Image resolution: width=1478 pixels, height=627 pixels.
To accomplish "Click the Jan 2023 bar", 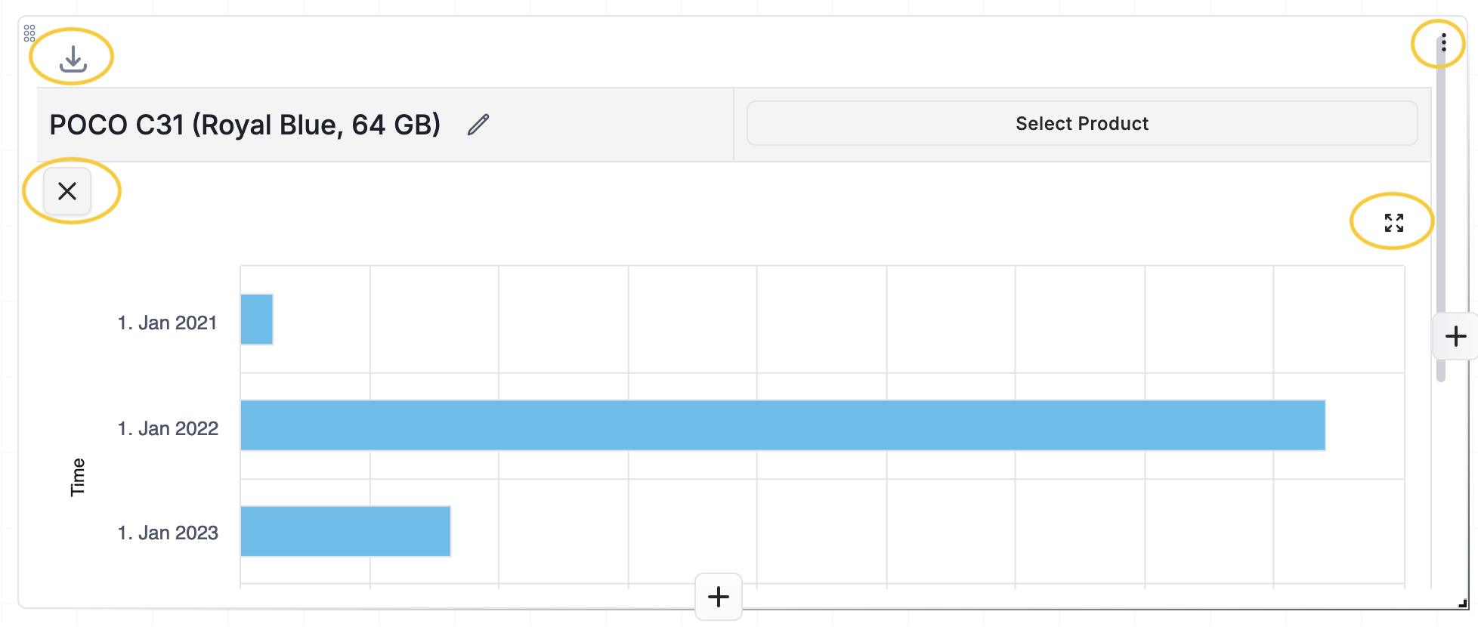I will pyautogui.click(x=345, y=531).
